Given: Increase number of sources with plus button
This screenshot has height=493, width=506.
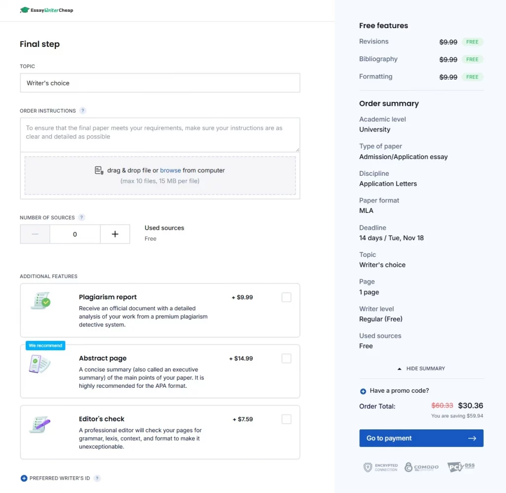Looking at the screenshot, I should click(115, 234).
